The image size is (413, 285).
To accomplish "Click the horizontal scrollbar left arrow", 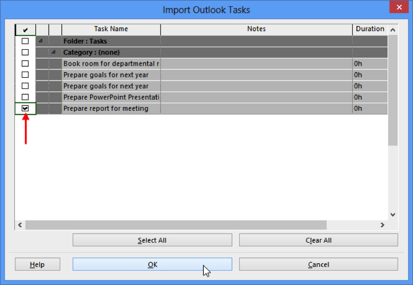I will pos(20,225).
